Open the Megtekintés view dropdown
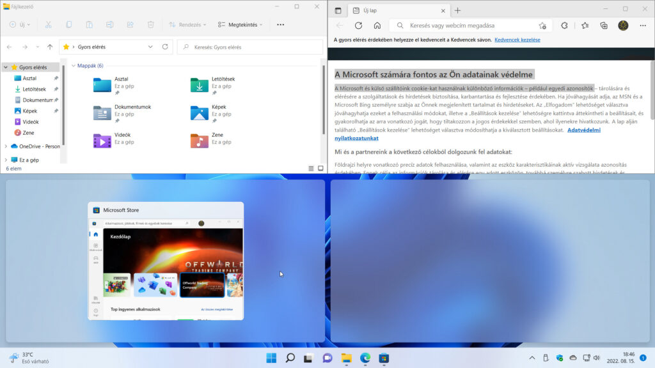This screenshot has height=368, width=655. (241, 25)
